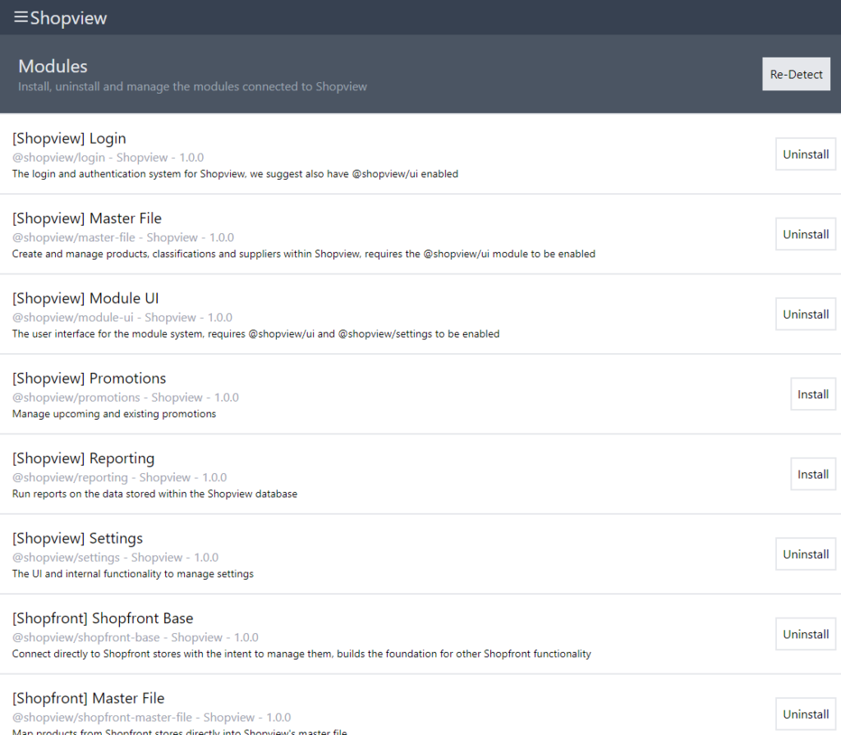The height and width of the screenshot is (735, 841).
Task: Uninstall the [Shopfront] Master File module
Action: [805, 714]
